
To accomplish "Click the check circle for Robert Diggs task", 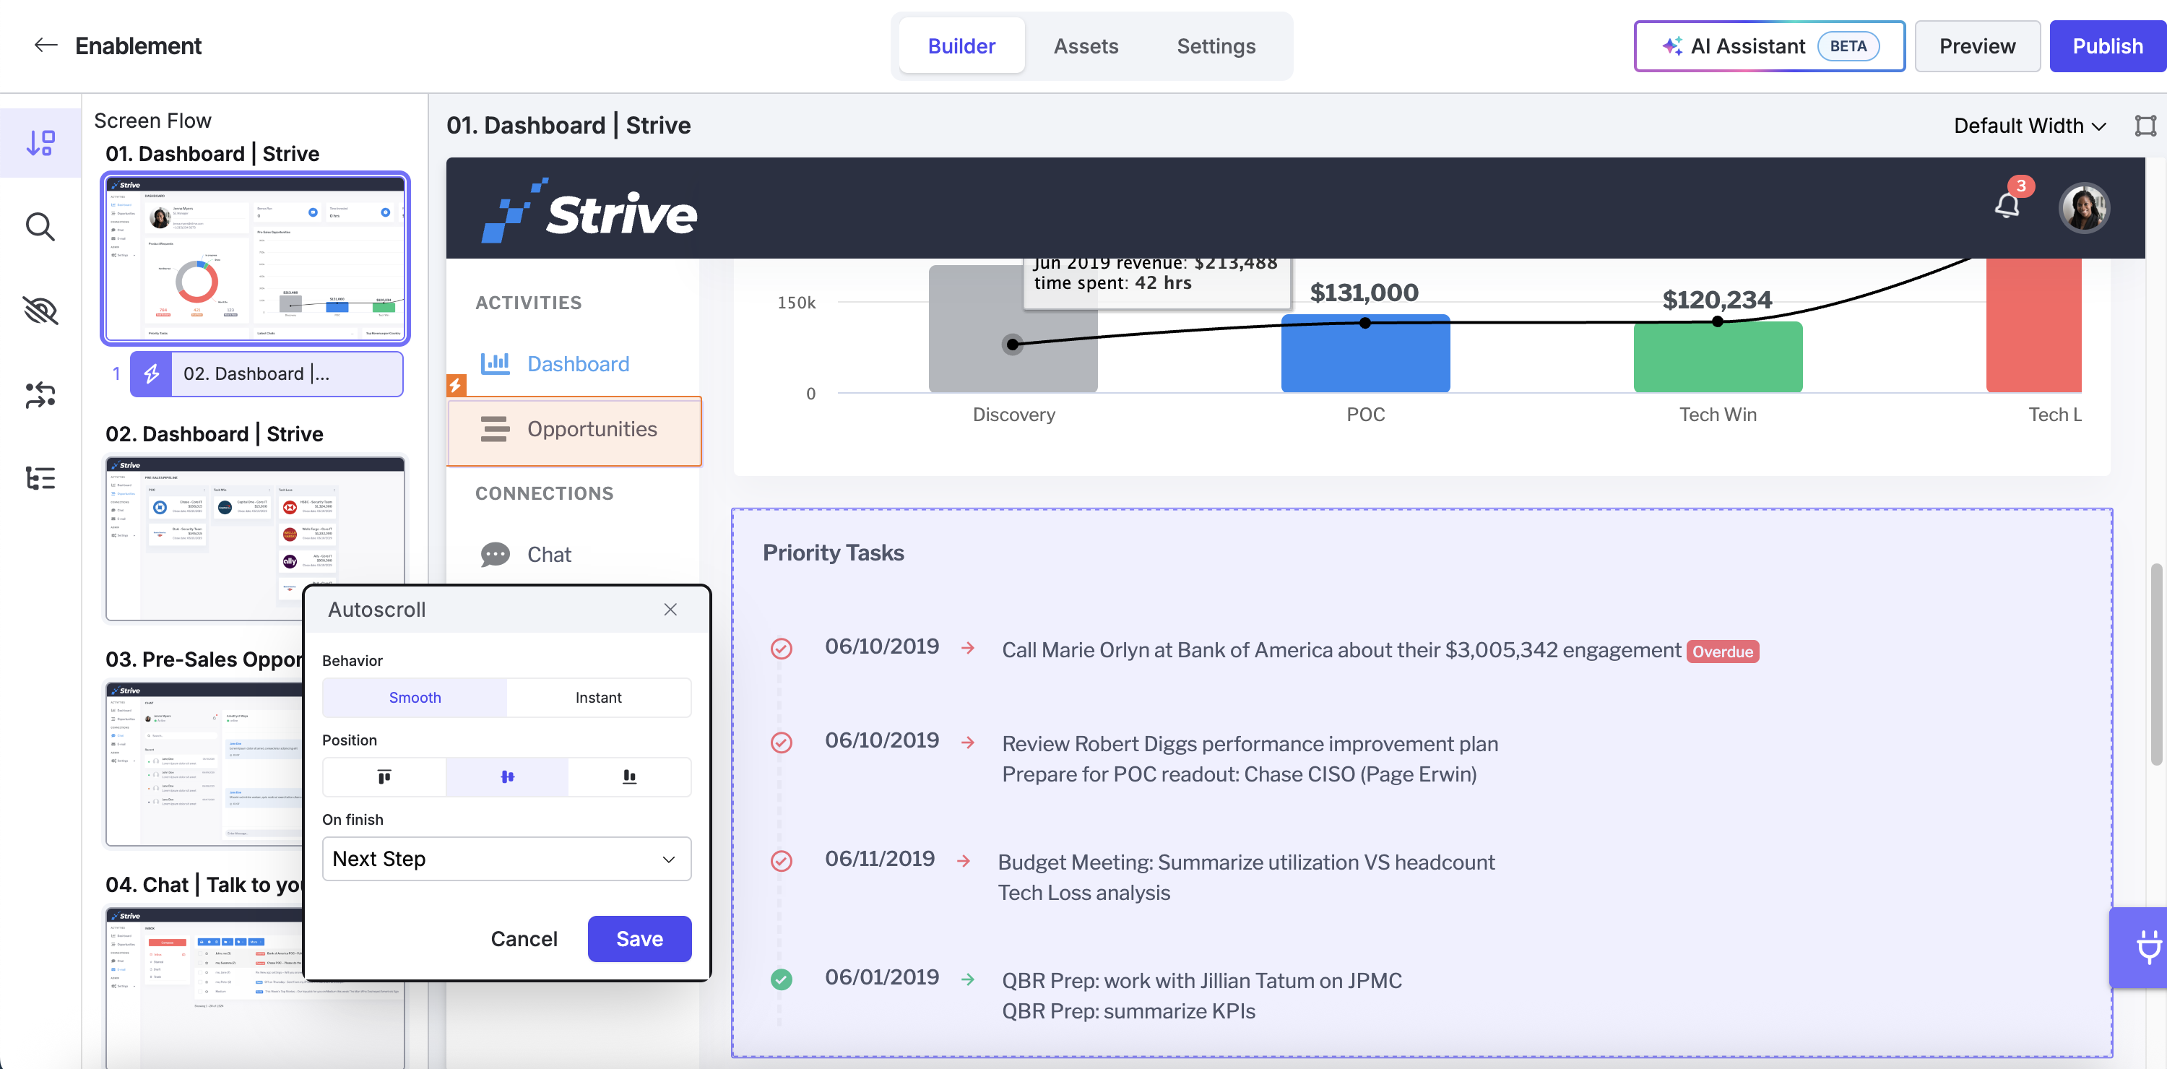I will [x=782, y=742].
